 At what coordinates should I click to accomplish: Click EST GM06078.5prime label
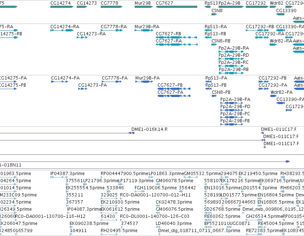pos(174,181)
